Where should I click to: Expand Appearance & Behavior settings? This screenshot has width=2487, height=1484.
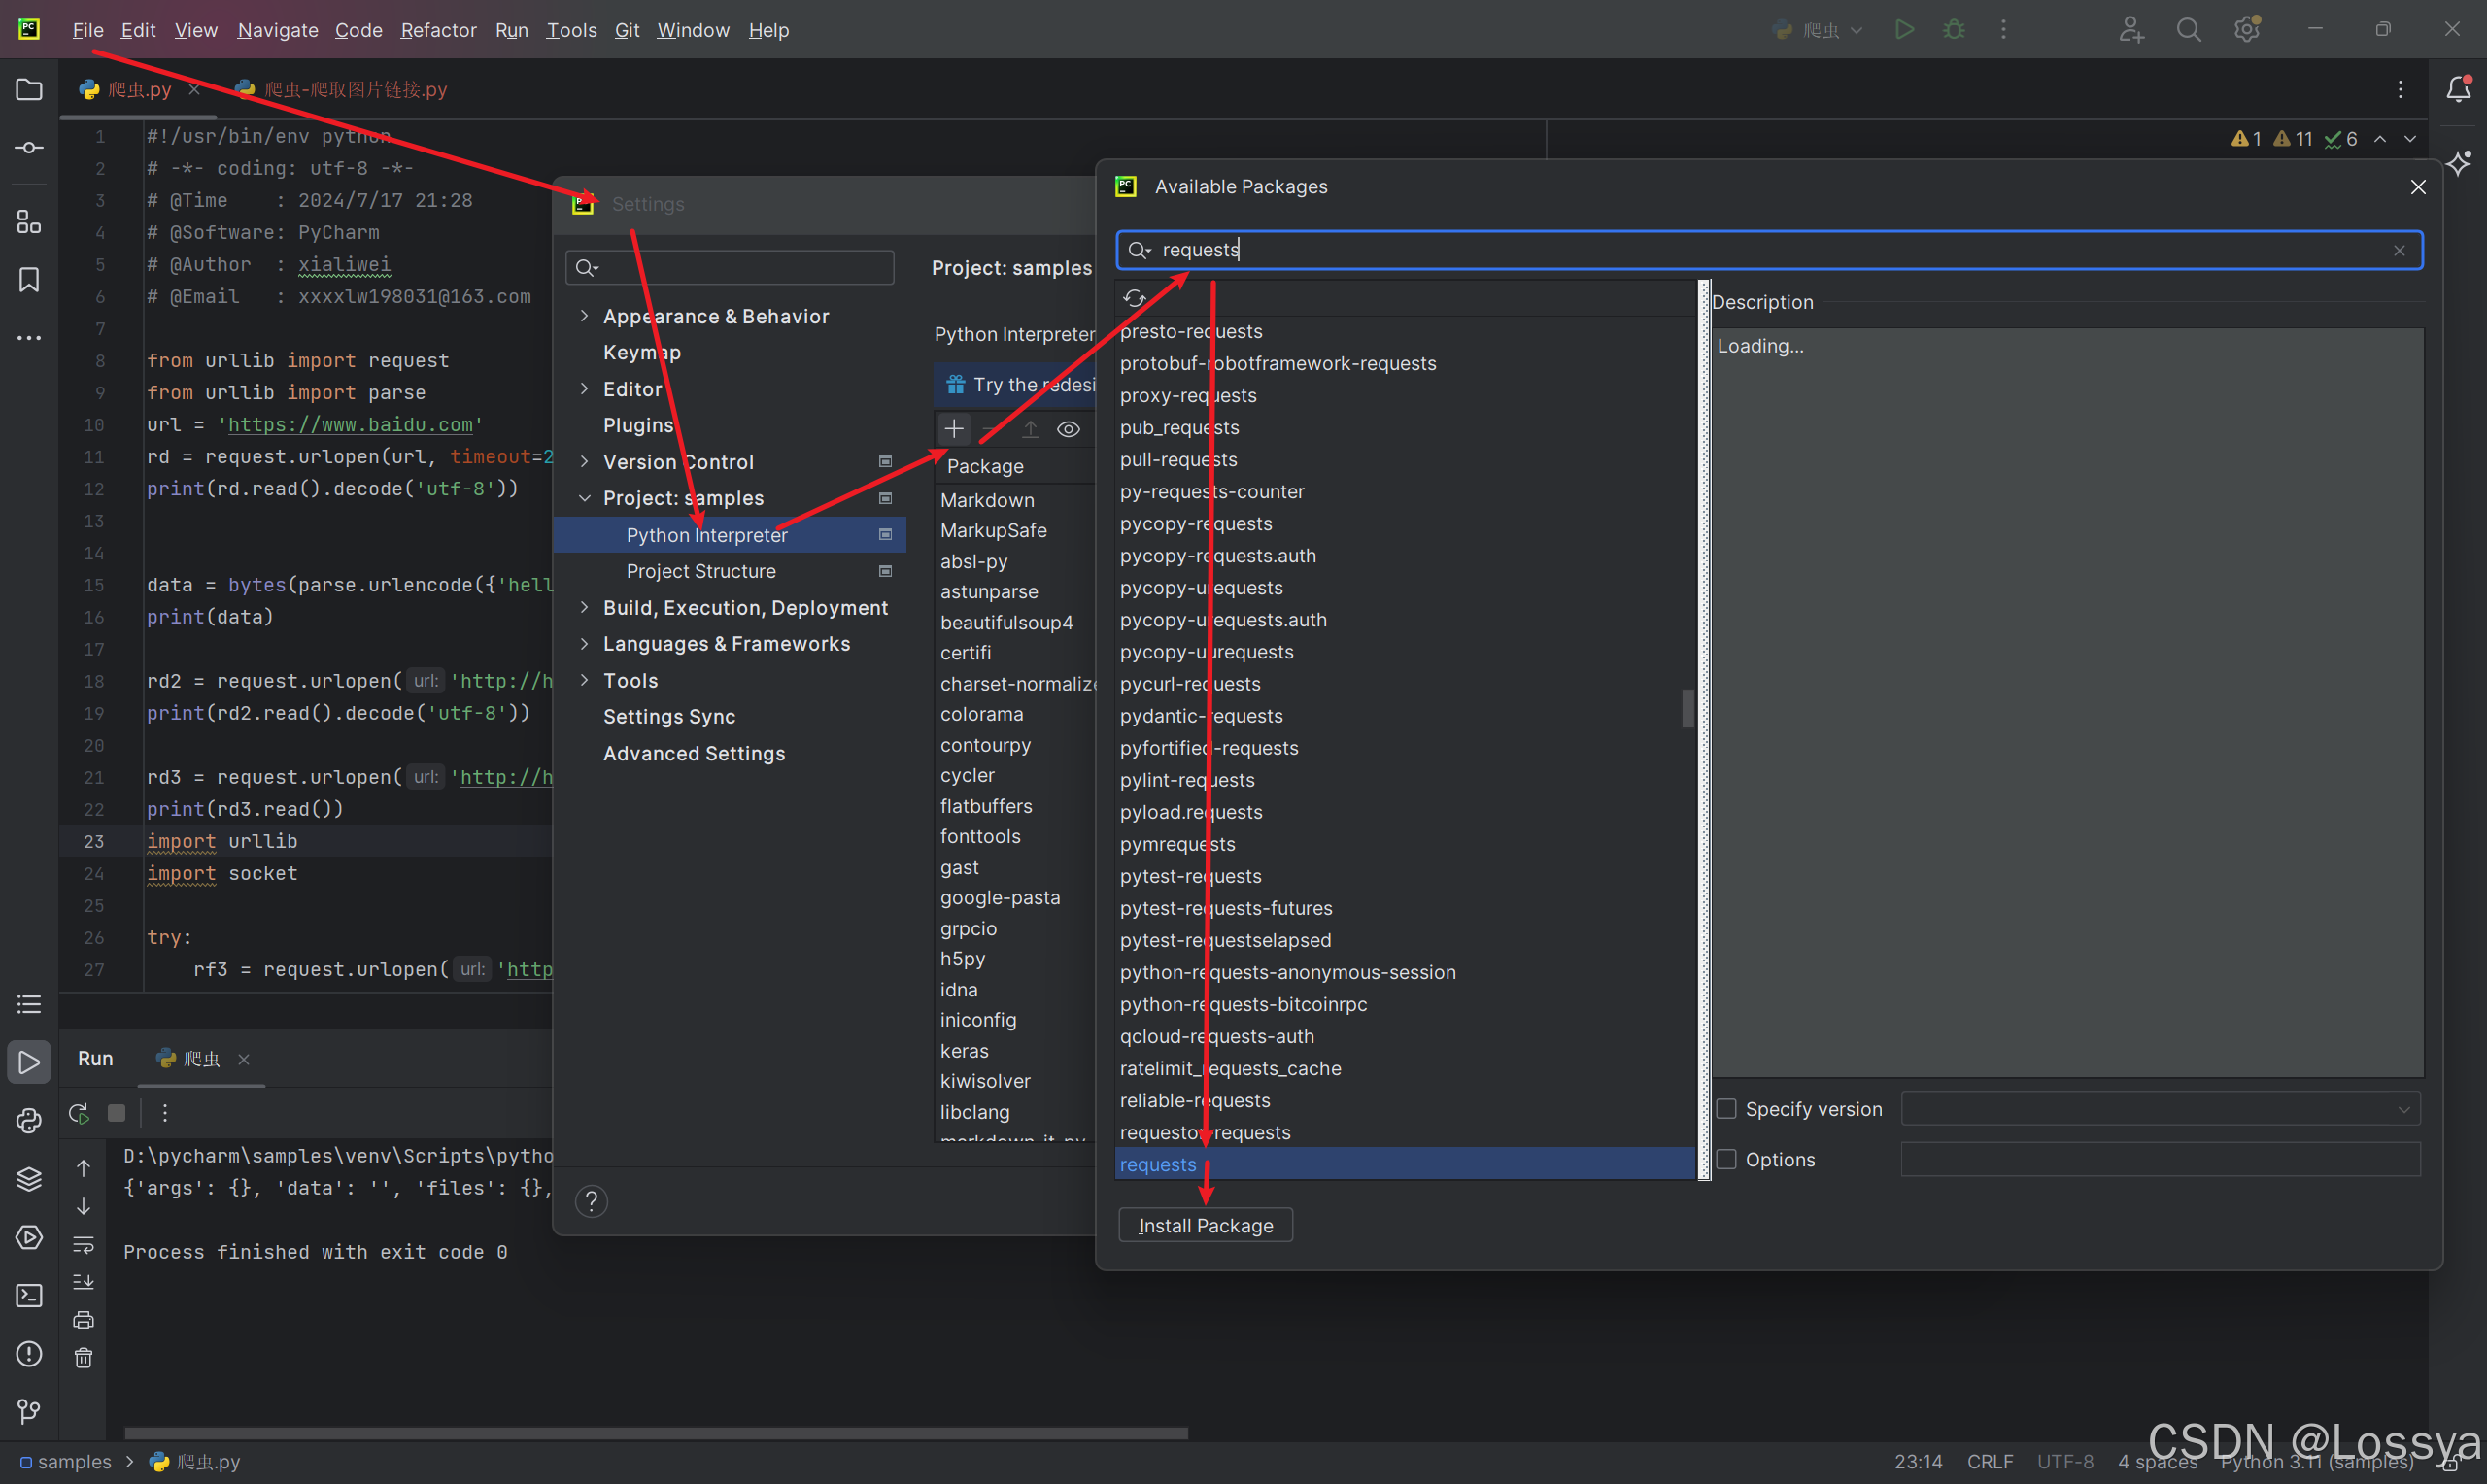pyautogui.click(x=584, y=316)
